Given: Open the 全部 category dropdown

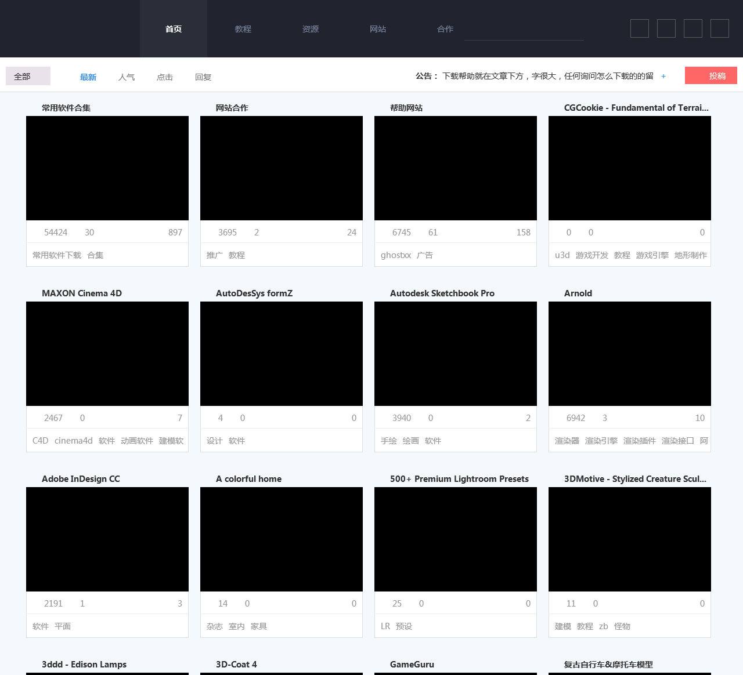Looking at the screenshot, I should 28,76.
